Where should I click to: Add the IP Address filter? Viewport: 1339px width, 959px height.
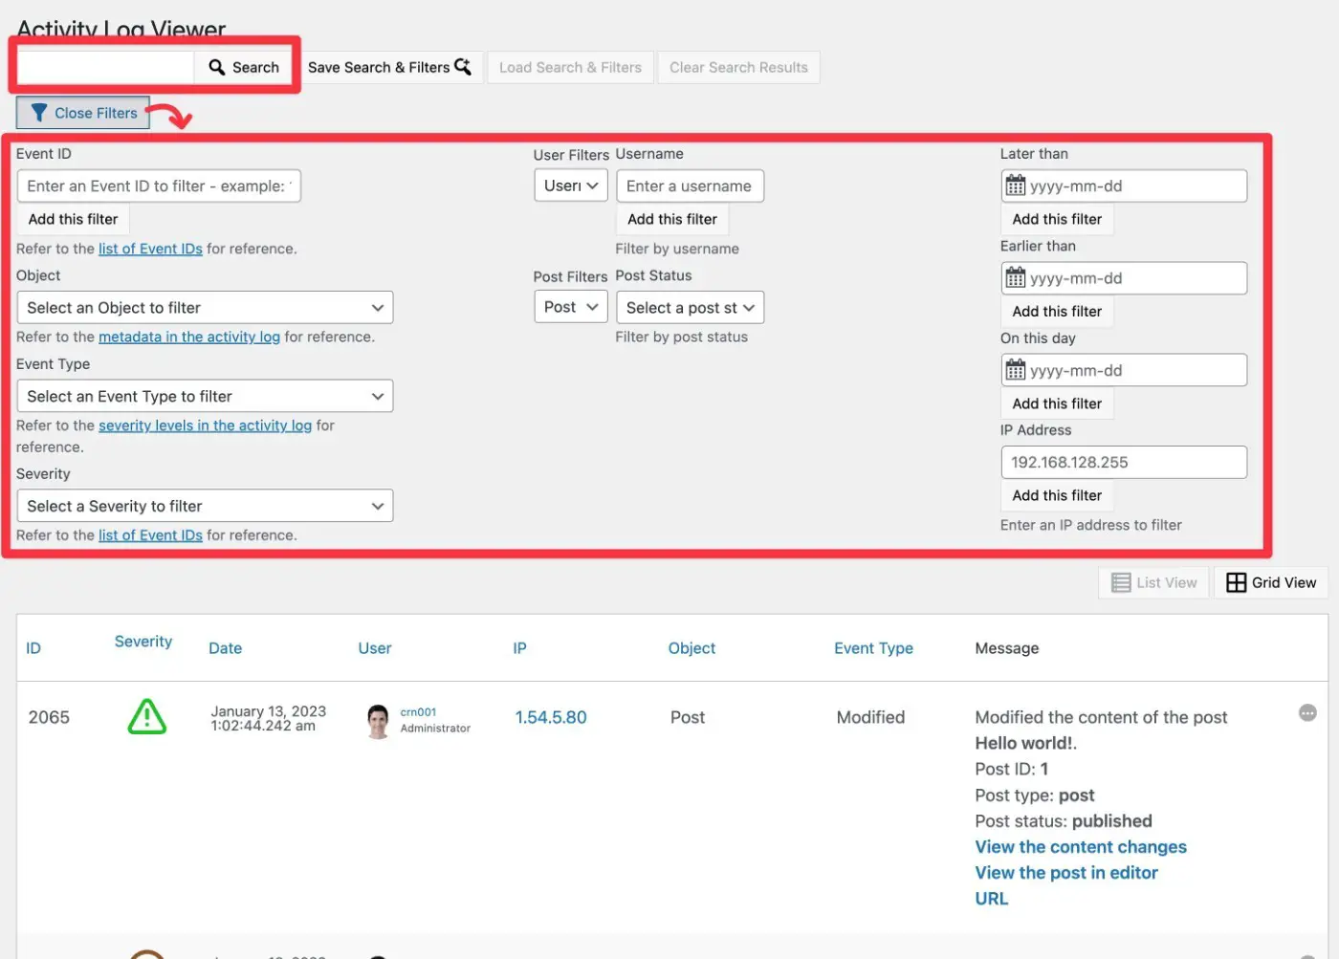(x=1057, y=495)
